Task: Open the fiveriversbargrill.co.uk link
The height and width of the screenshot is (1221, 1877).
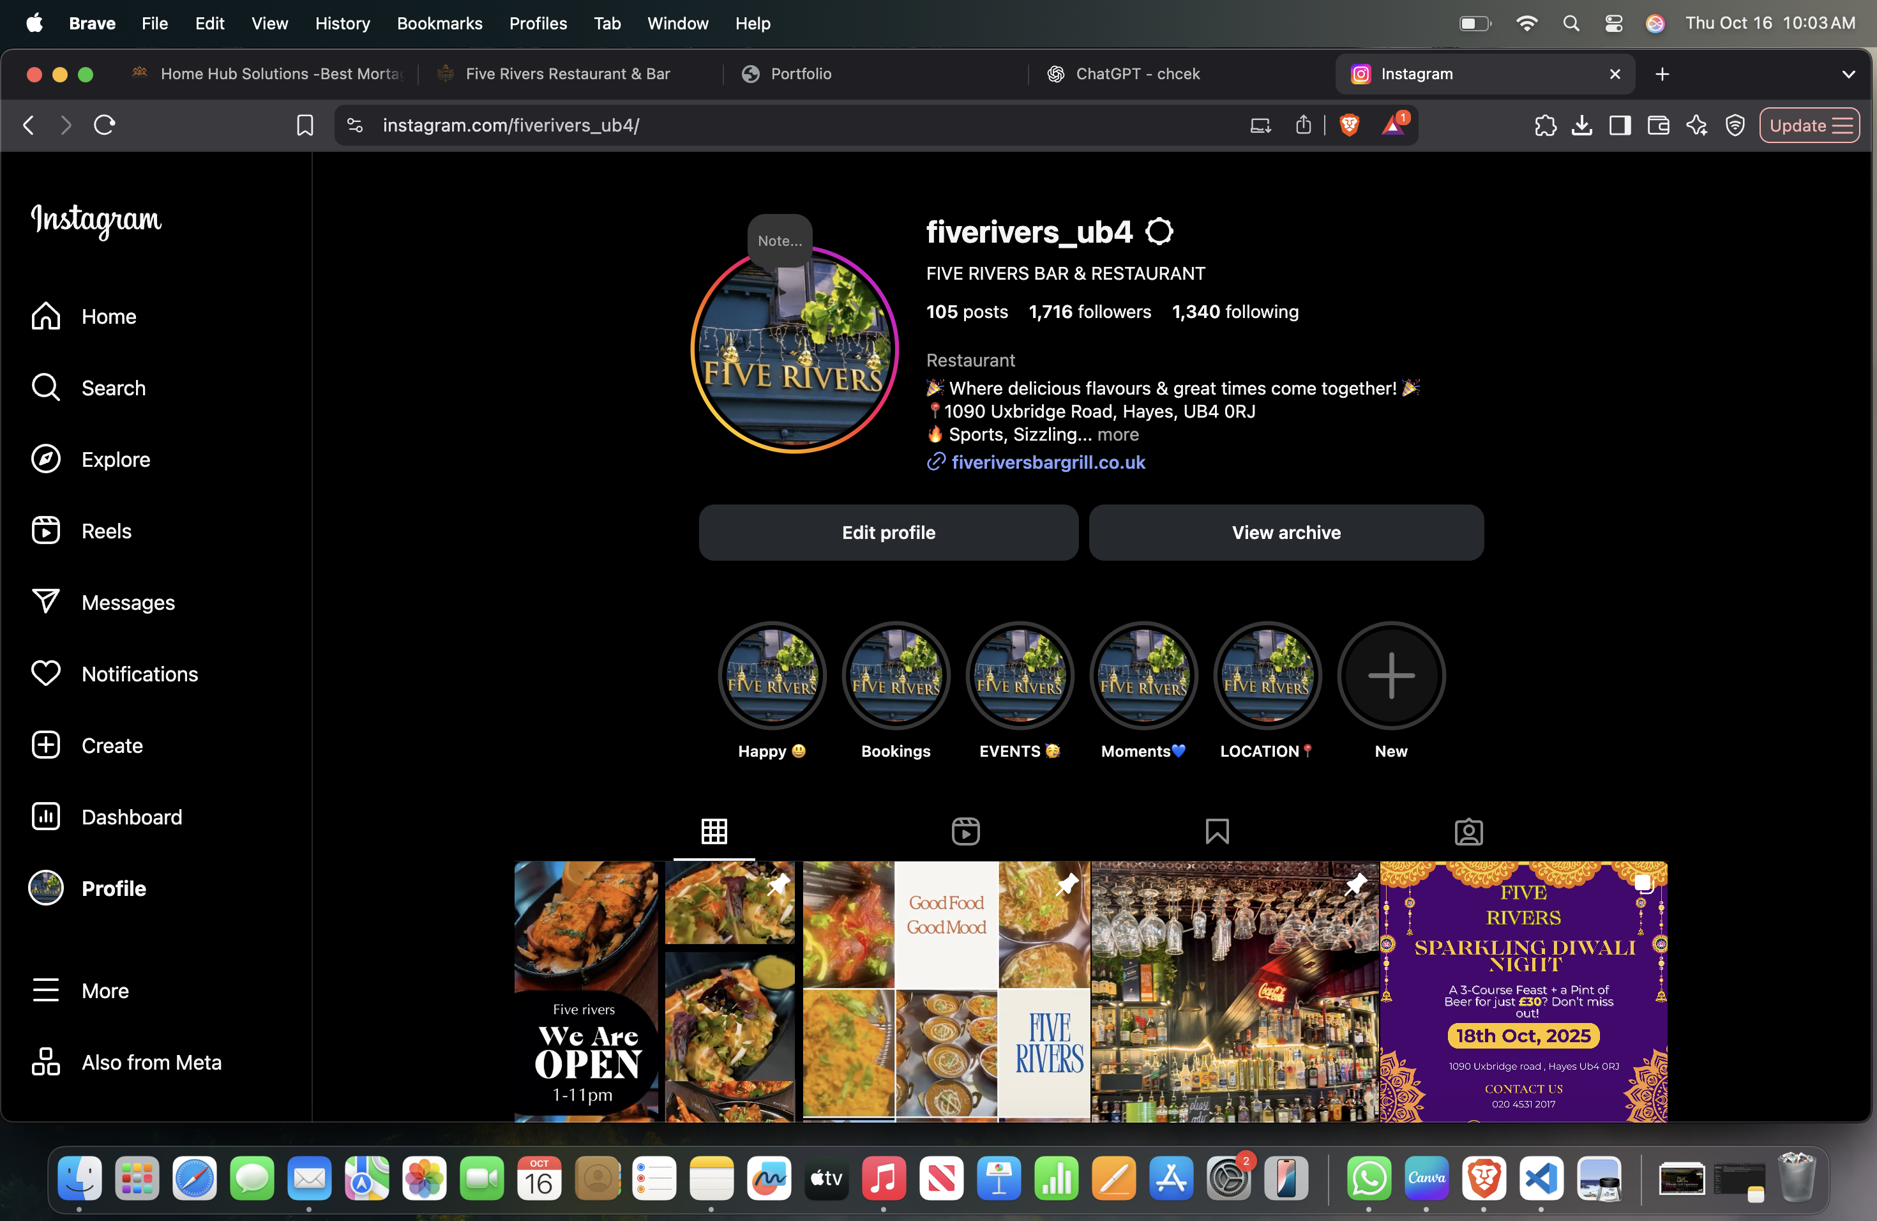Action: (1048, 462)
